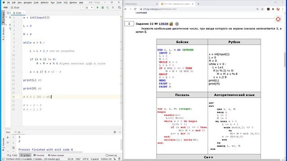
Task: Start debugging with the bug icon
Action: point(103,8)
